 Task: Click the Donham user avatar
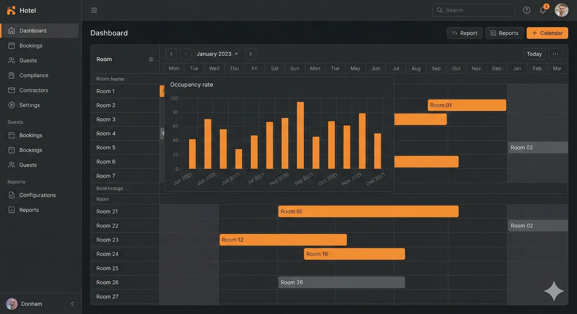pos(12,304)
